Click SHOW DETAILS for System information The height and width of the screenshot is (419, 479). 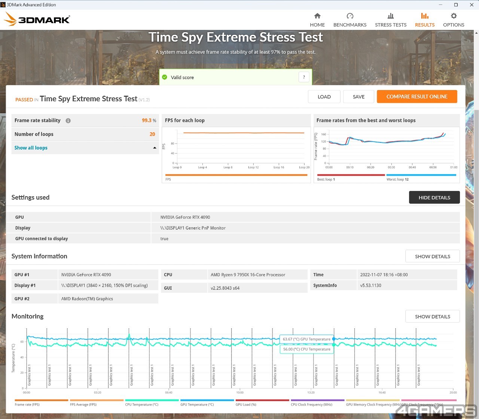coord(433,256)
